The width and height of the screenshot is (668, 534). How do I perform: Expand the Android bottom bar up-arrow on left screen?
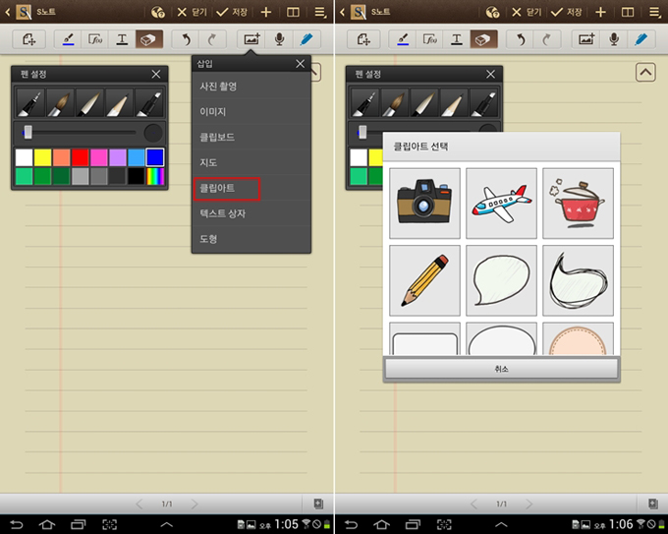166,524
